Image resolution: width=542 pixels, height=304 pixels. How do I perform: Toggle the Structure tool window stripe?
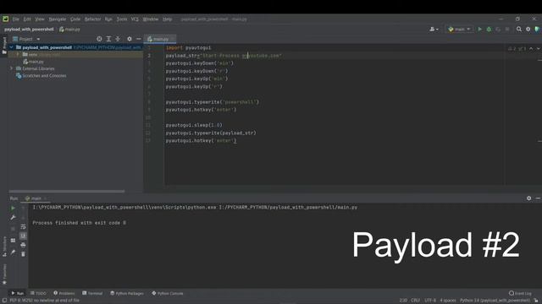point(4,247)
